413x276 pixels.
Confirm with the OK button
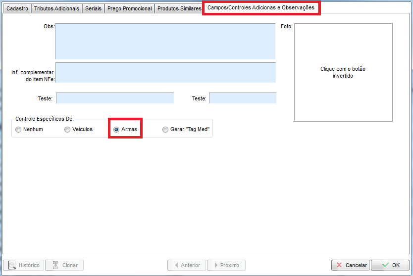click(x=390, y=265)
